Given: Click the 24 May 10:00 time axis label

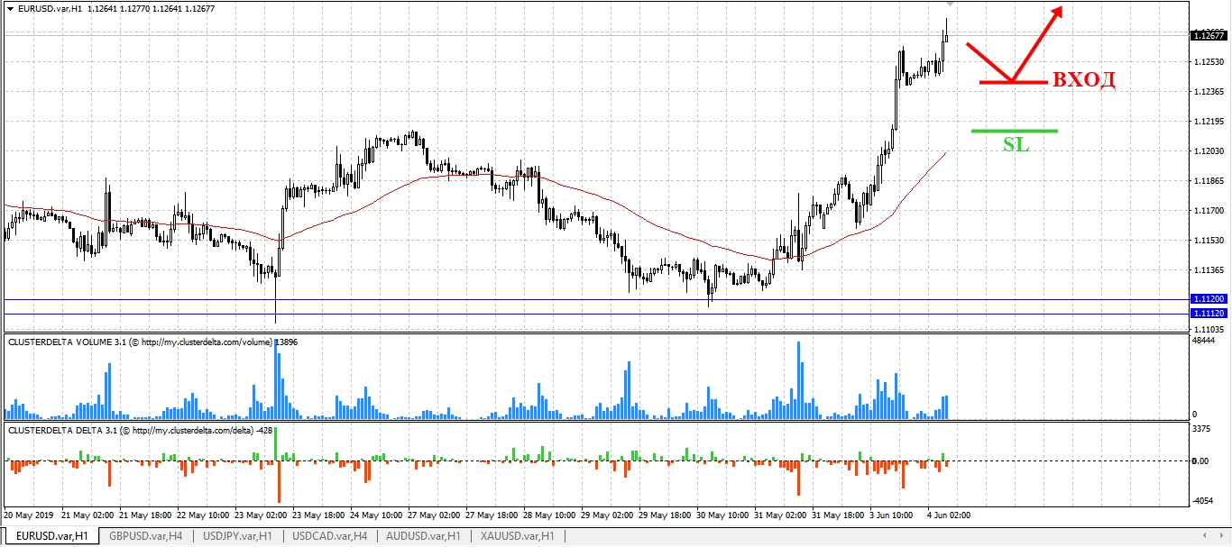Looking at the screenshot, I should [x=376, y=515].
